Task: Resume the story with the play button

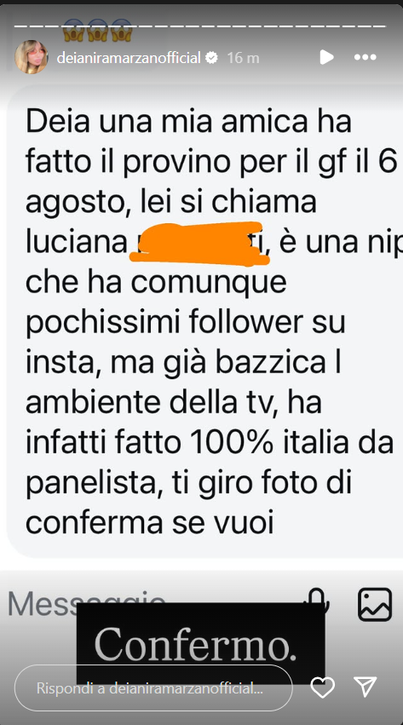Action: tap(326, 57)
